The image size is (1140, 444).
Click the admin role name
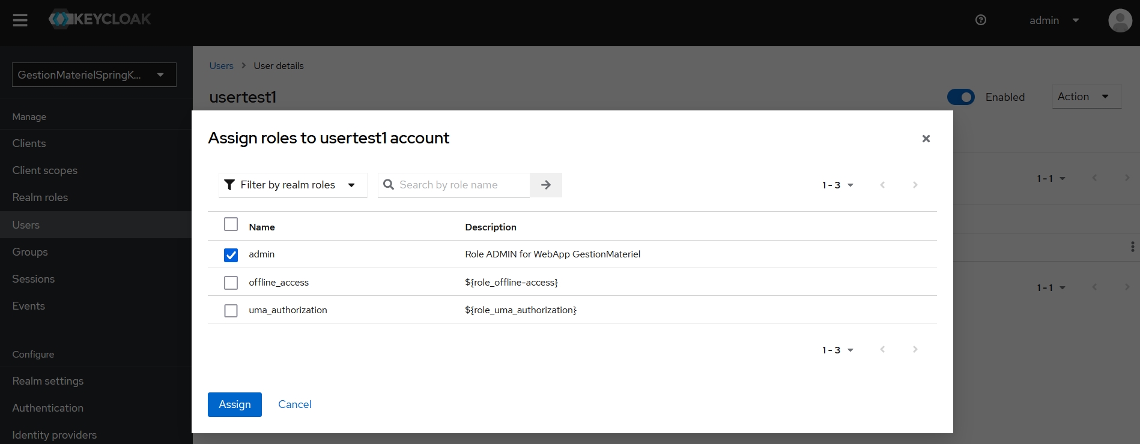coord(262,254)
